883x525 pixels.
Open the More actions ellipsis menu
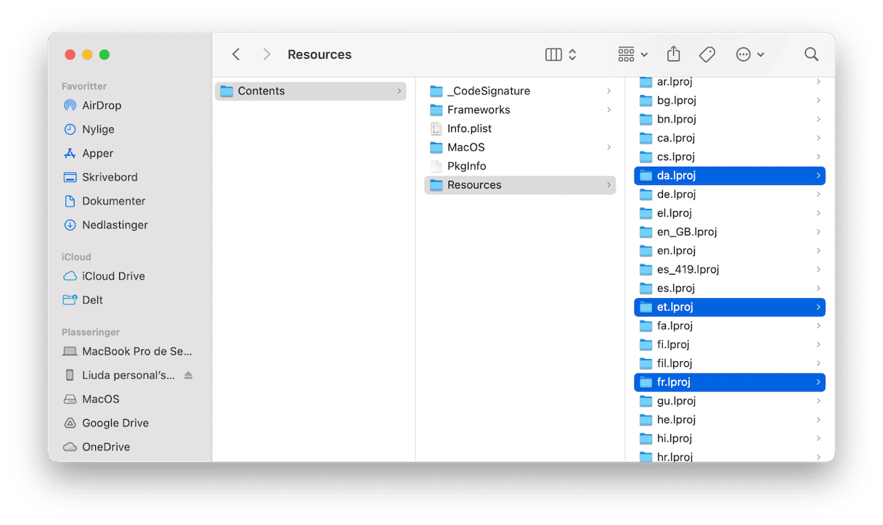tap(750, 54)
